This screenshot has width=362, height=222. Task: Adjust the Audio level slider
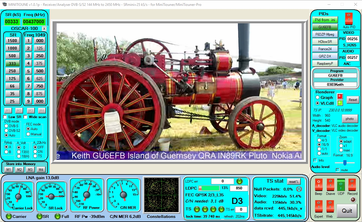tap(345, 163)
